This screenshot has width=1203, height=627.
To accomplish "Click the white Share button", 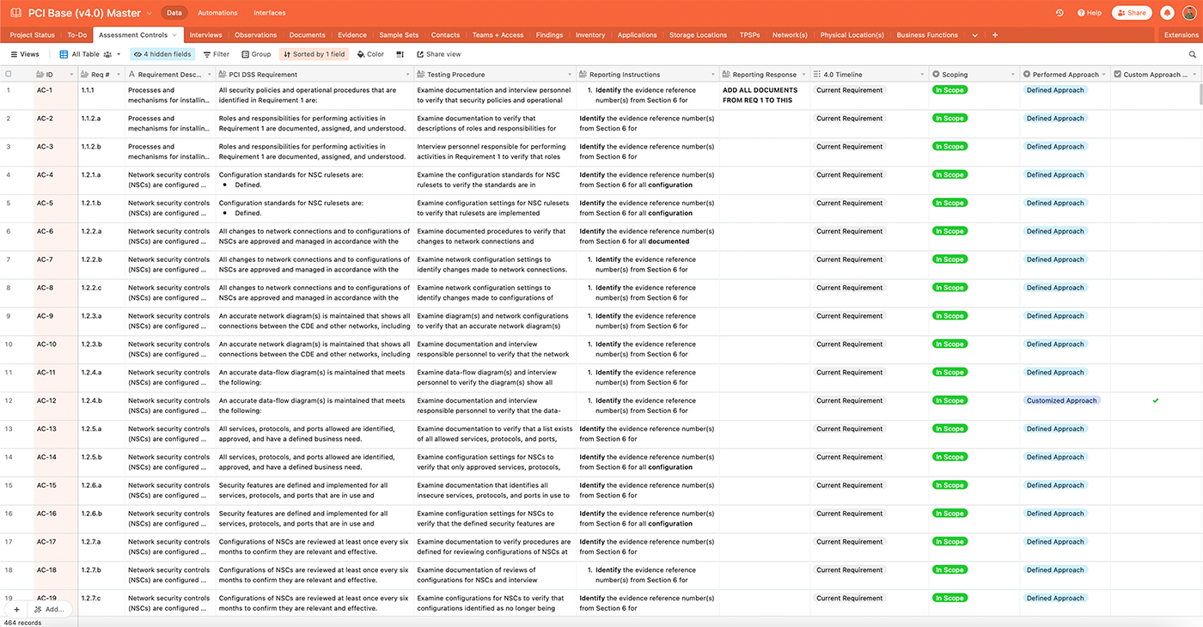I will (1132, 13).
